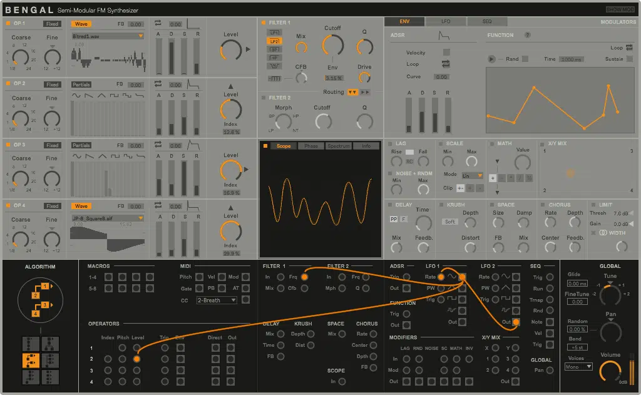Click the Function Time 1000 ms field

coord(571,59)
